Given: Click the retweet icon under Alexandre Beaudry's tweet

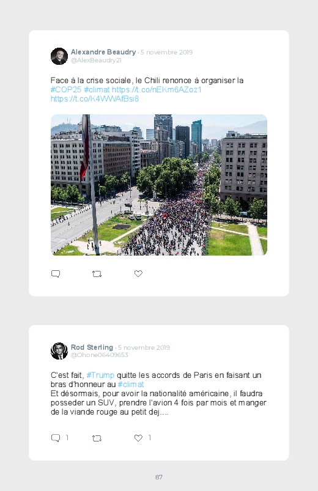Looking at the screenshot, I should pyautogui.click(x=97, y=274).
